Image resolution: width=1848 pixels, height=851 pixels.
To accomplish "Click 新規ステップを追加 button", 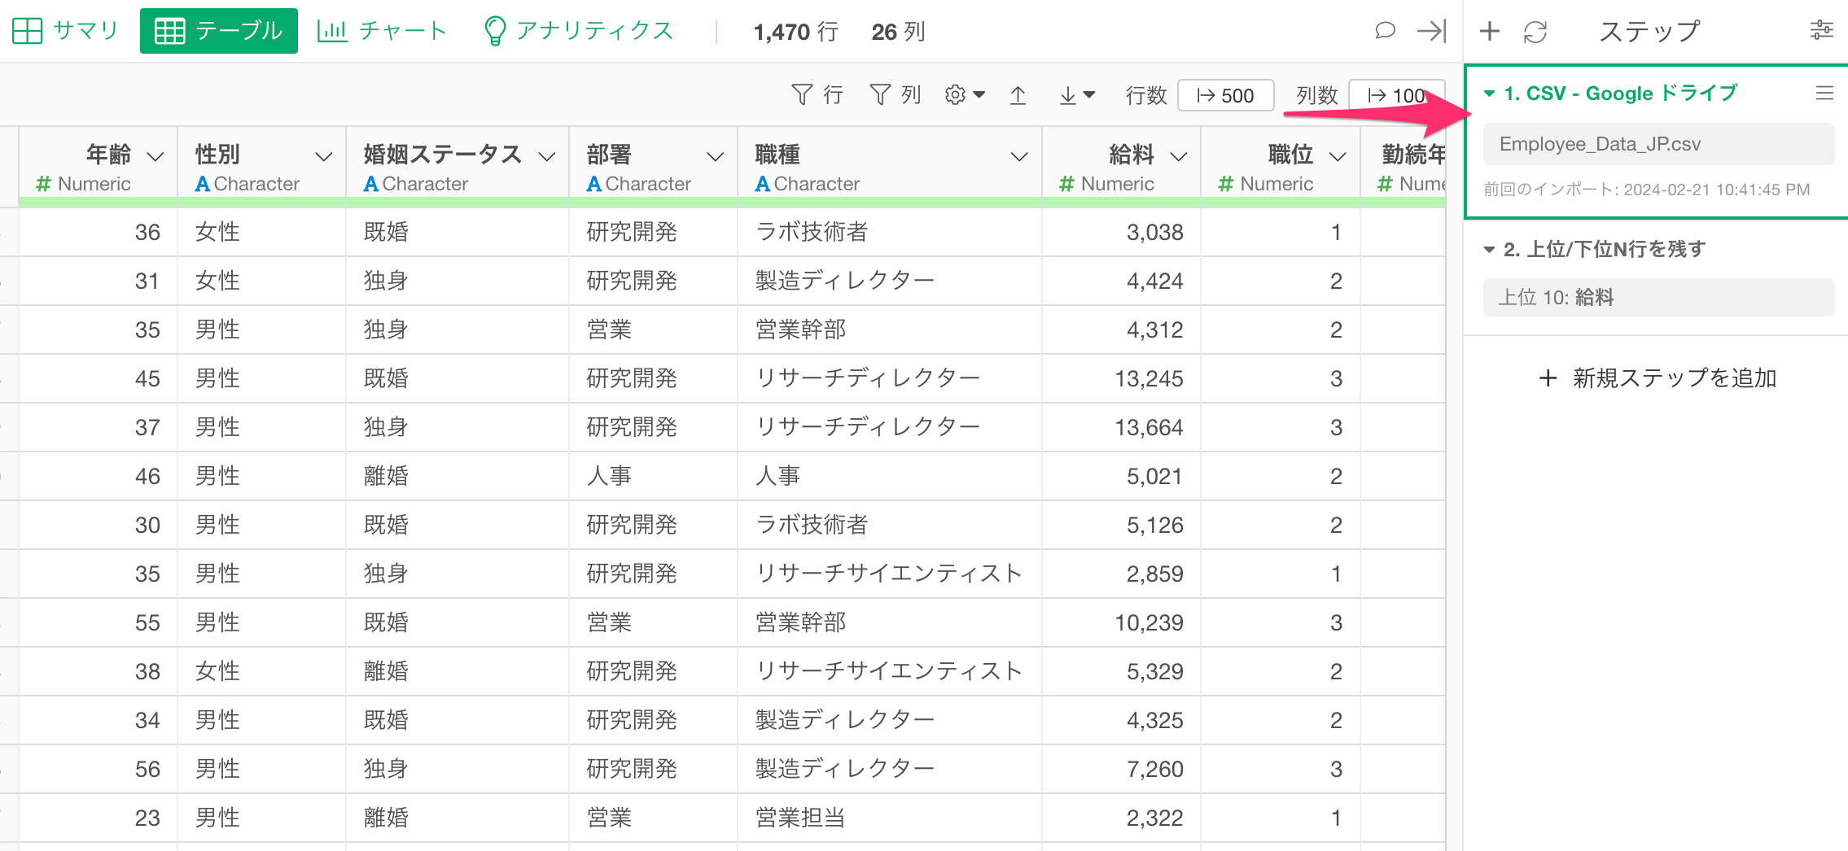I will (1658, 378).
